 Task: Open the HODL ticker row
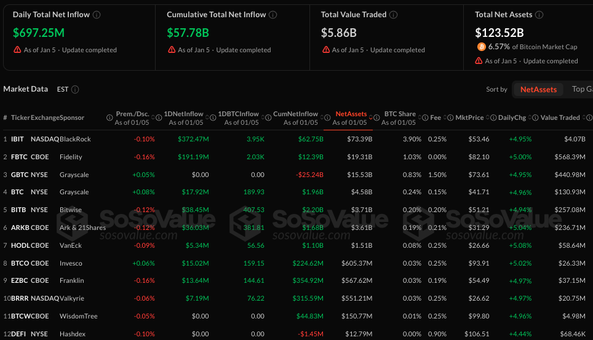click(296, 245)
